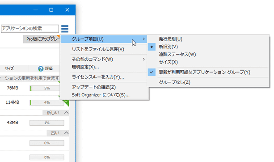The height and width of the screenshot is (162, 274).
Task: Click the 76MB size cell
Action: [13, 88]
